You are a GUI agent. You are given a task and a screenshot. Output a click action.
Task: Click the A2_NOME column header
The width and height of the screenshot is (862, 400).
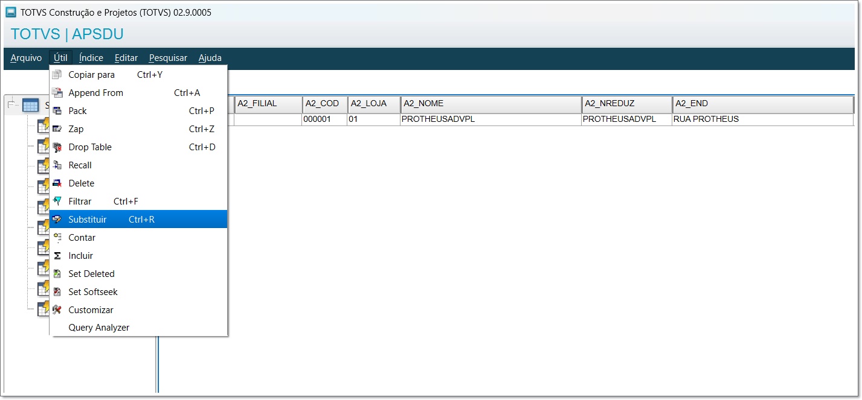pyautogui.click(x=491, y=104)
